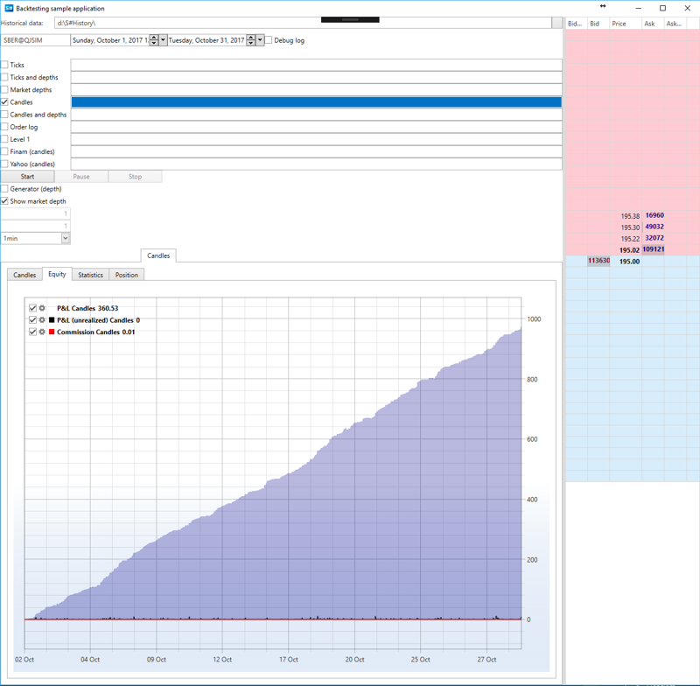700x686 pixels.
Task: Toggle the Debug log checkbox
Action: [269, 40]
